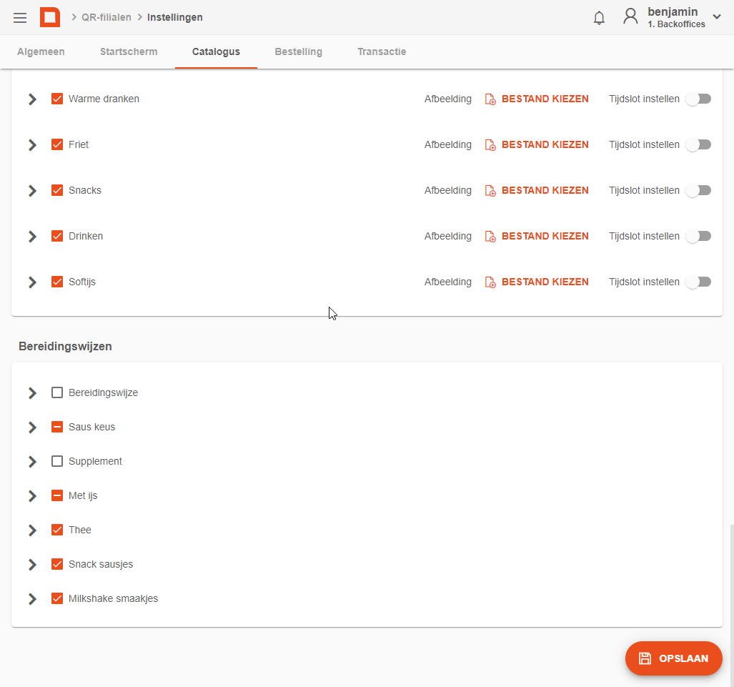Choose file for Drinken image
The width and height of the screenshot is (734, 687).
545,236
